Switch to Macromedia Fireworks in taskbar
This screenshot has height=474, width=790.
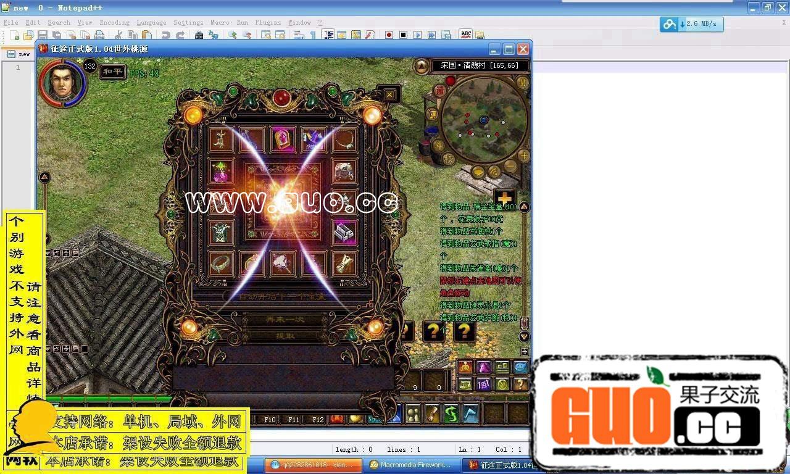pyautogui.click(x=410, y=465)
